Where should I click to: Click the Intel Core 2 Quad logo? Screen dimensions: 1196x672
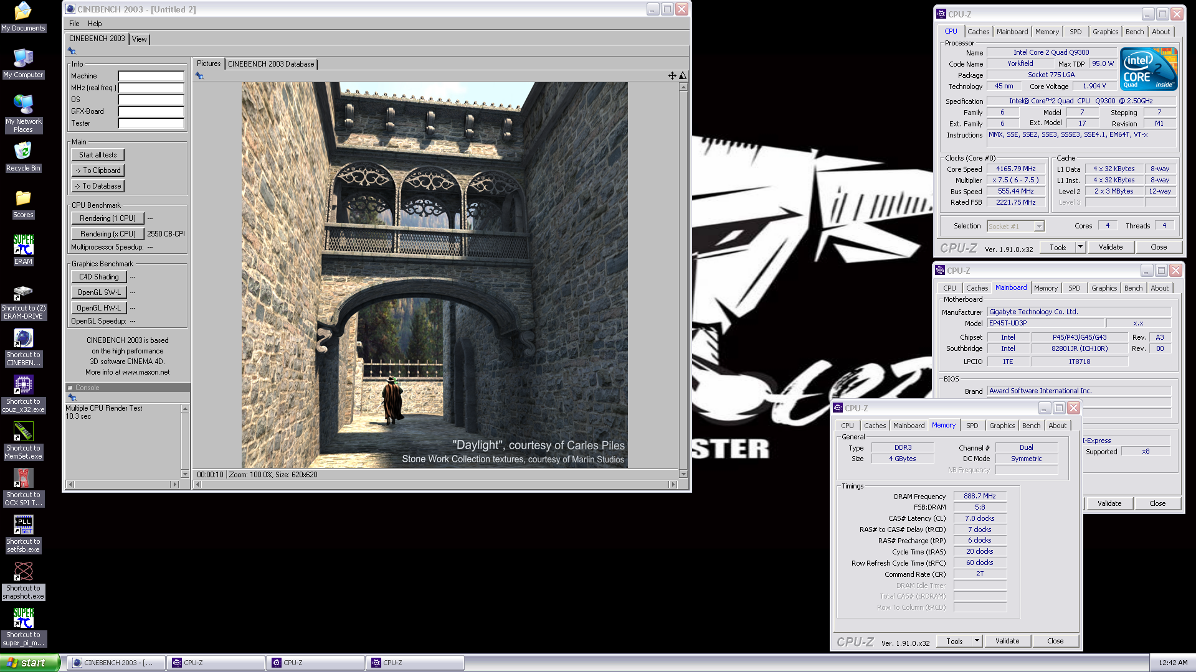[1149, 69]
